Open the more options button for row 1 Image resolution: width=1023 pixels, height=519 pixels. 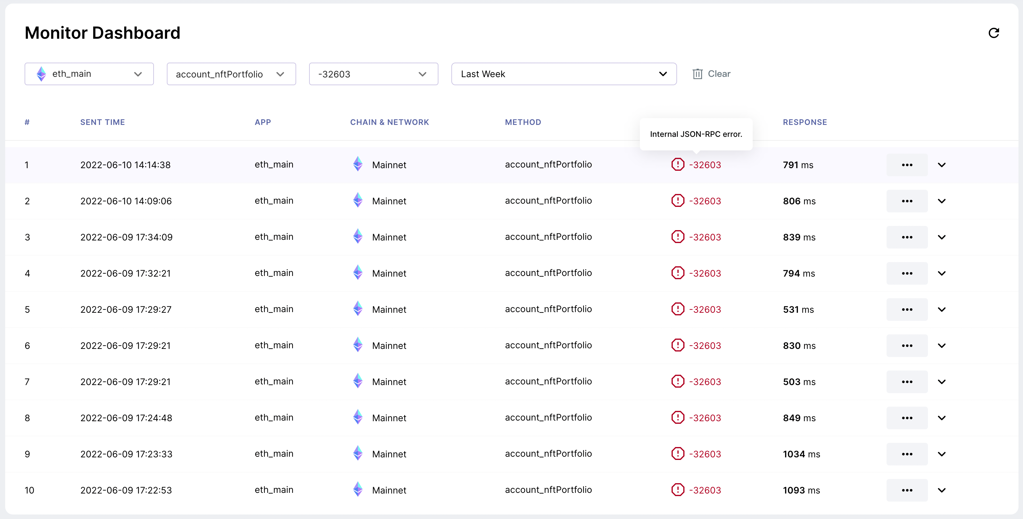pyautogui.click(x=907, y=165)
